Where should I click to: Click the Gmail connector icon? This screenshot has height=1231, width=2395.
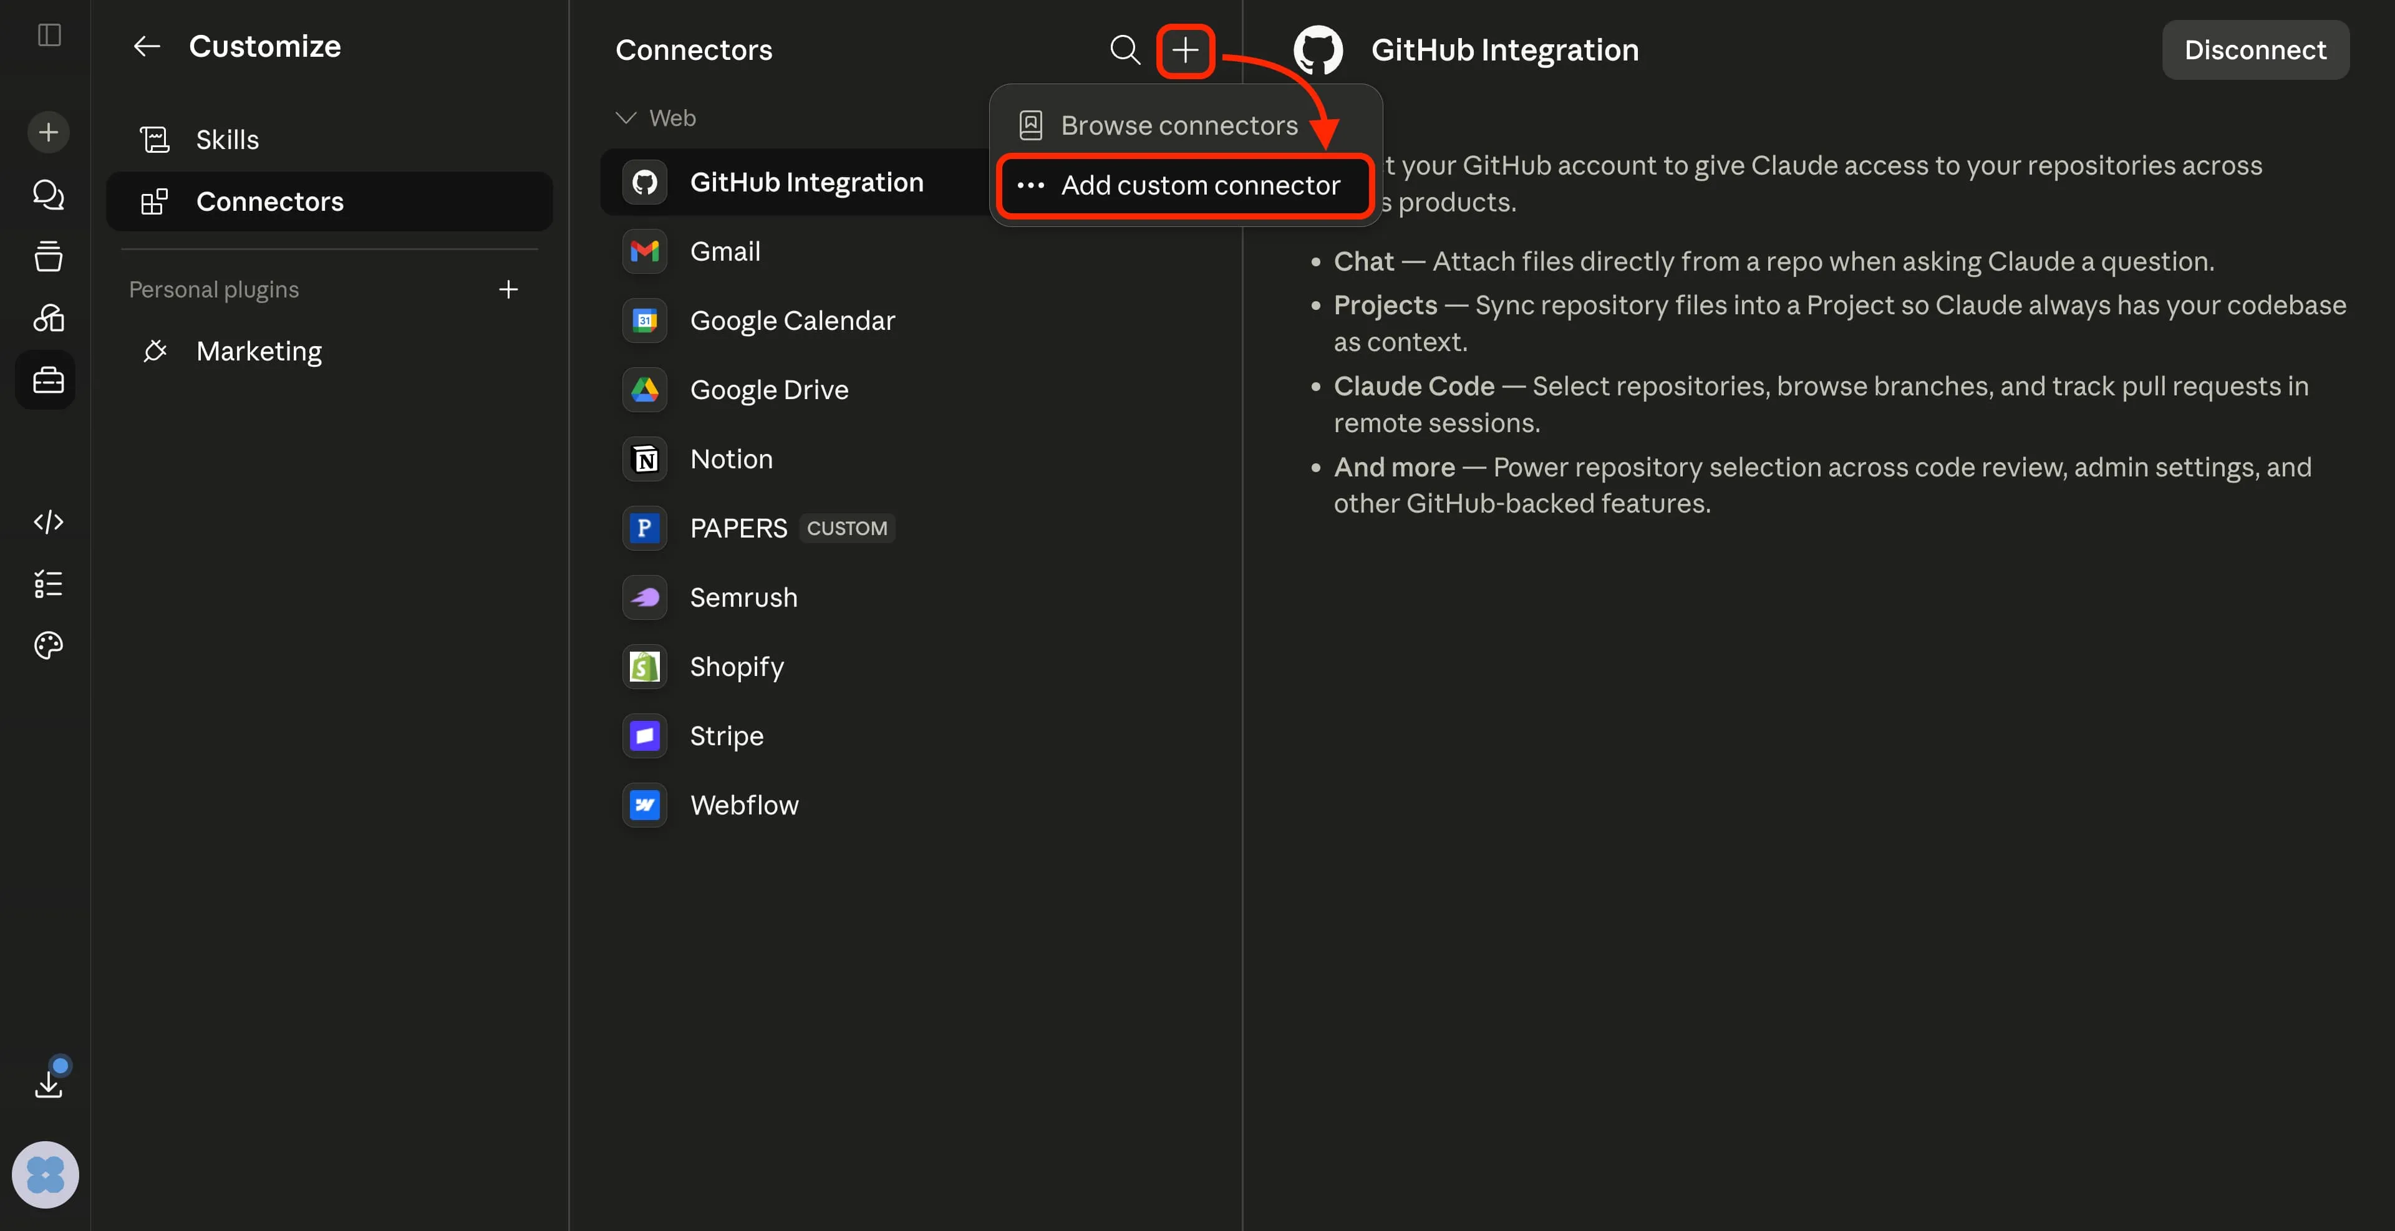tap(644, 251)
